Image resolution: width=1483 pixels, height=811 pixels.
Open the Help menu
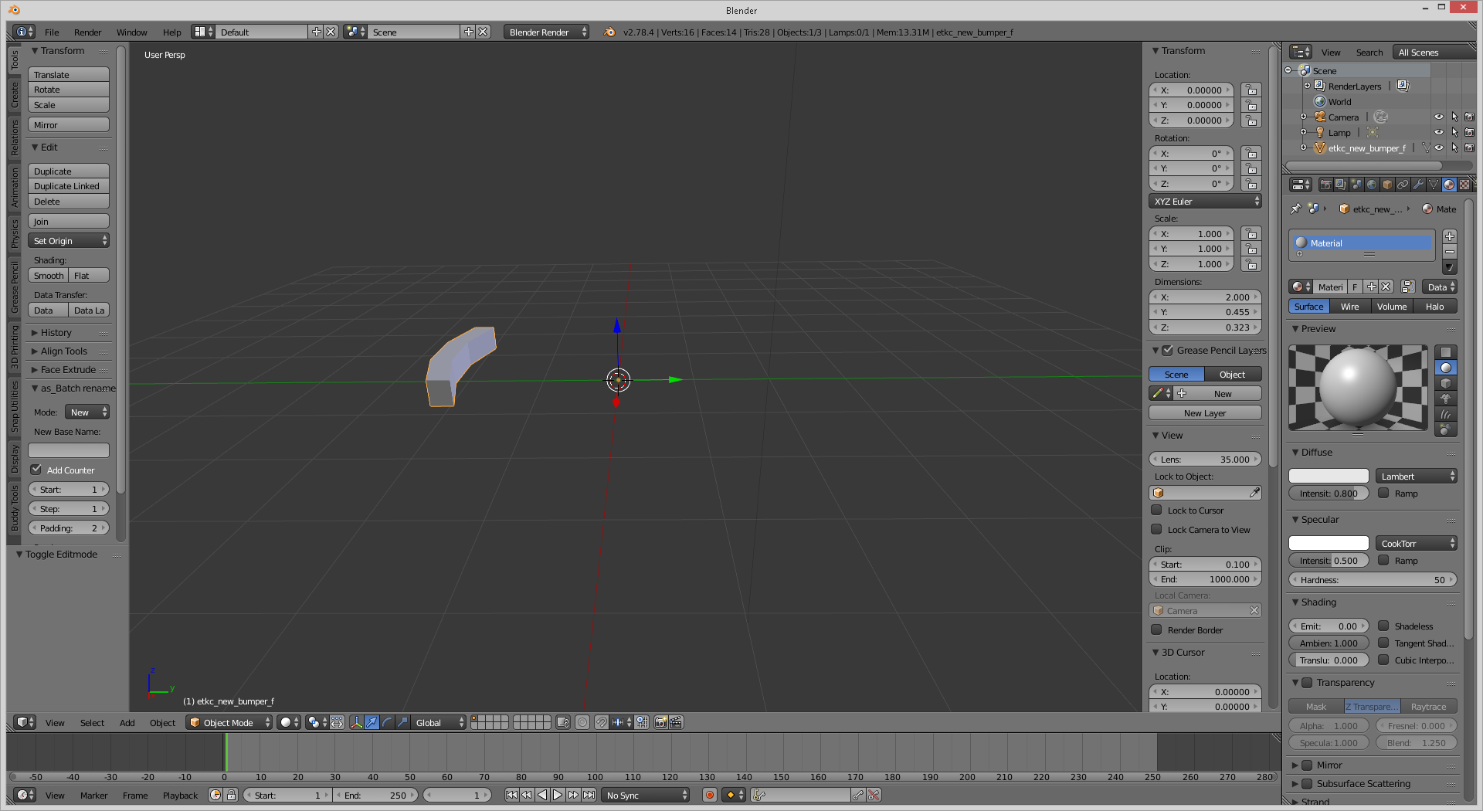[171, 32]
